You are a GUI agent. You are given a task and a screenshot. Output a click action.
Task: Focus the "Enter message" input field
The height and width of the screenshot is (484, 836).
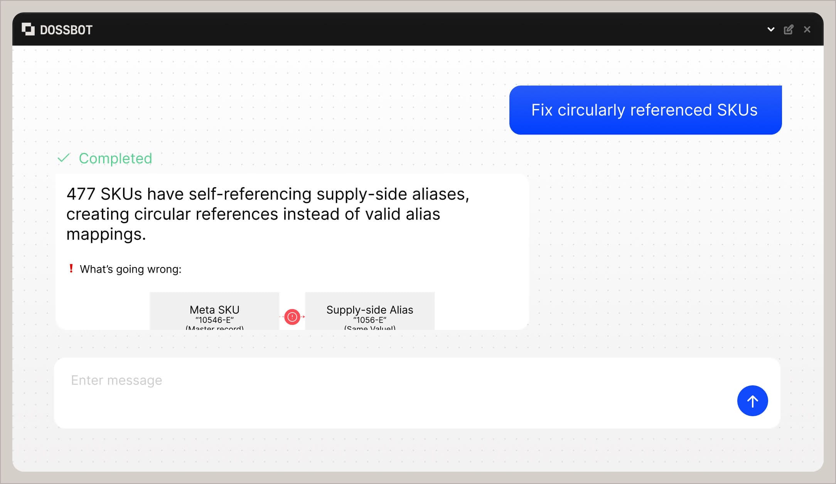click(x=386, y=392)
